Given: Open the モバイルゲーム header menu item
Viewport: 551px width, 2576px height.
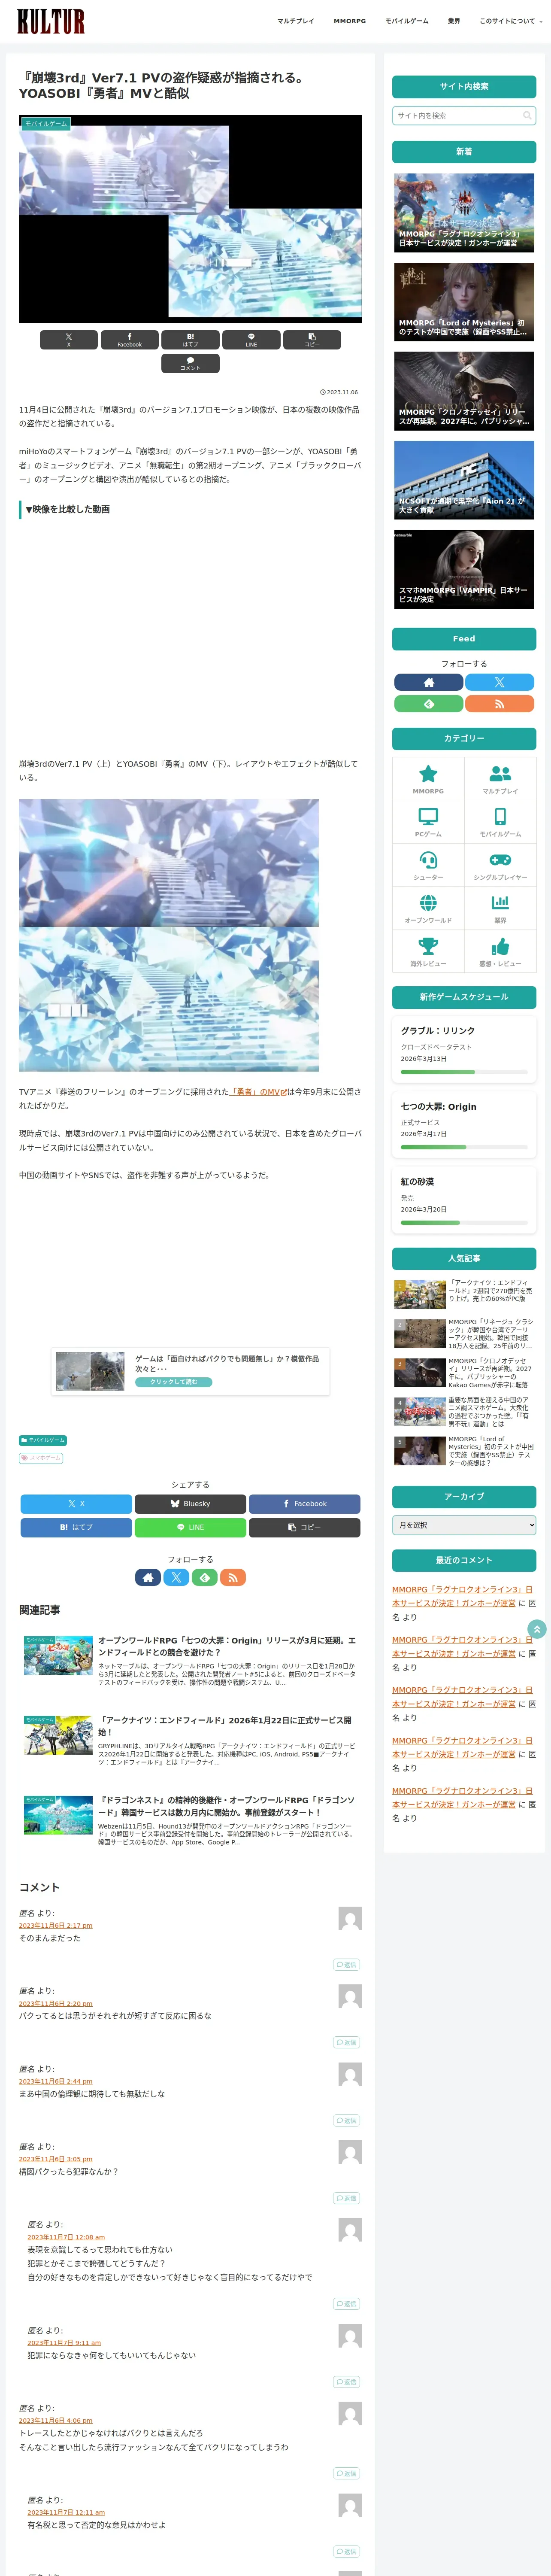Looking at the screenshot, I should tap(406, 21).
